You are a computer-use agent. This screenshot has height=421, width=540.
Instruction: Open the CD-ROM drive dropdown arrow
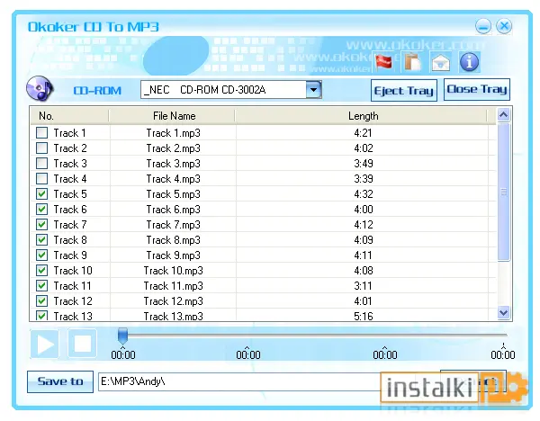[313, 90]
